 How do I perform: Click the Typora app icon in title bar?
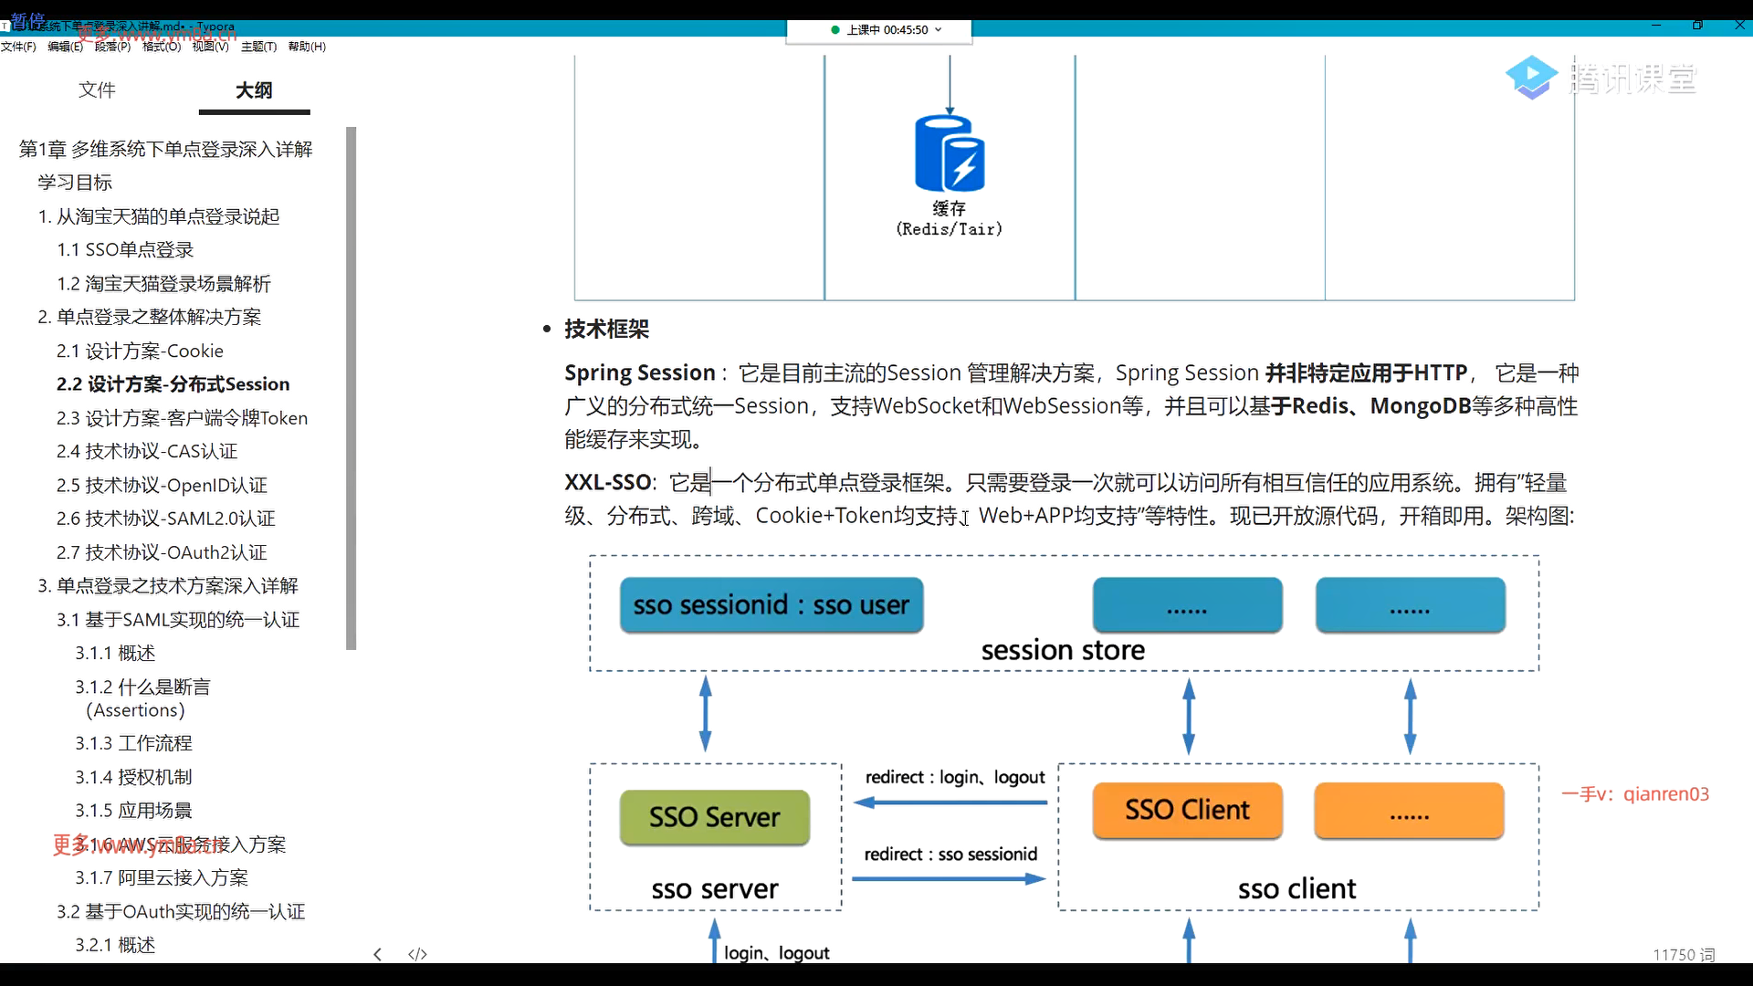5,26
